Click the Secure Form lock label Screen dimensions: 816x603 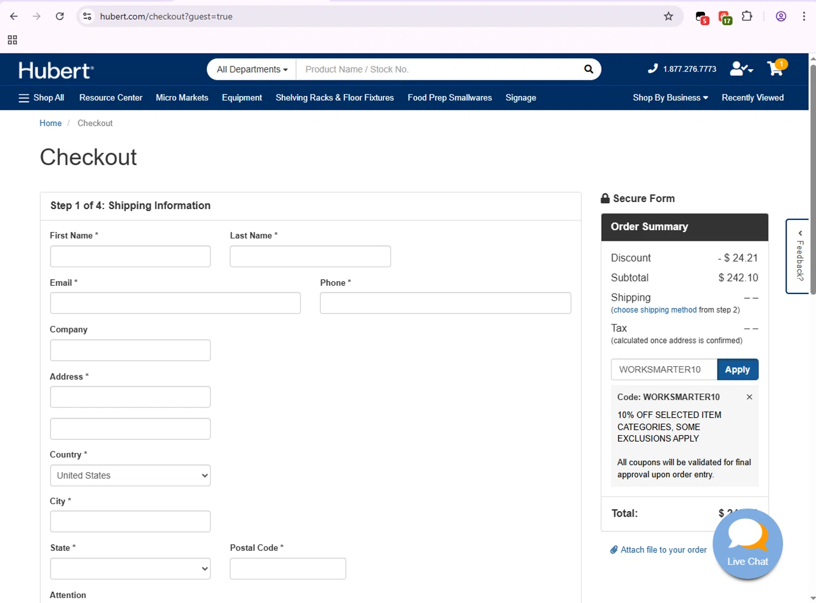638,198
